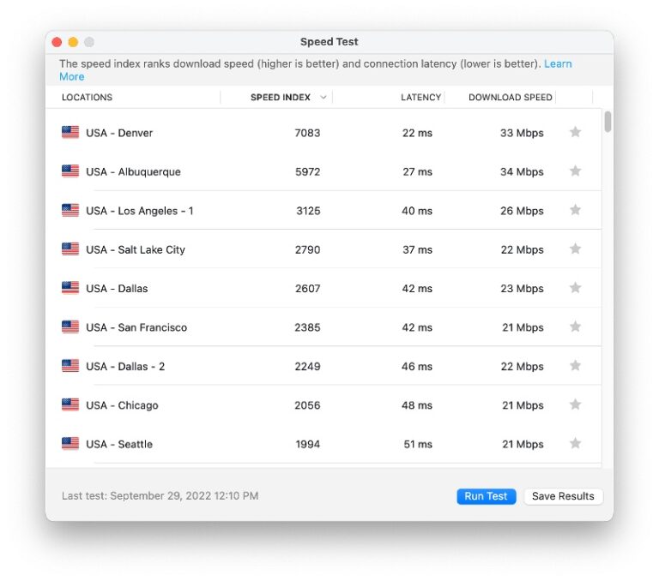Viewport: 659px width, 581px height.
Task: Click the star beside USA - Dallas
Action: pyautogui.click(x=575, y=288)
